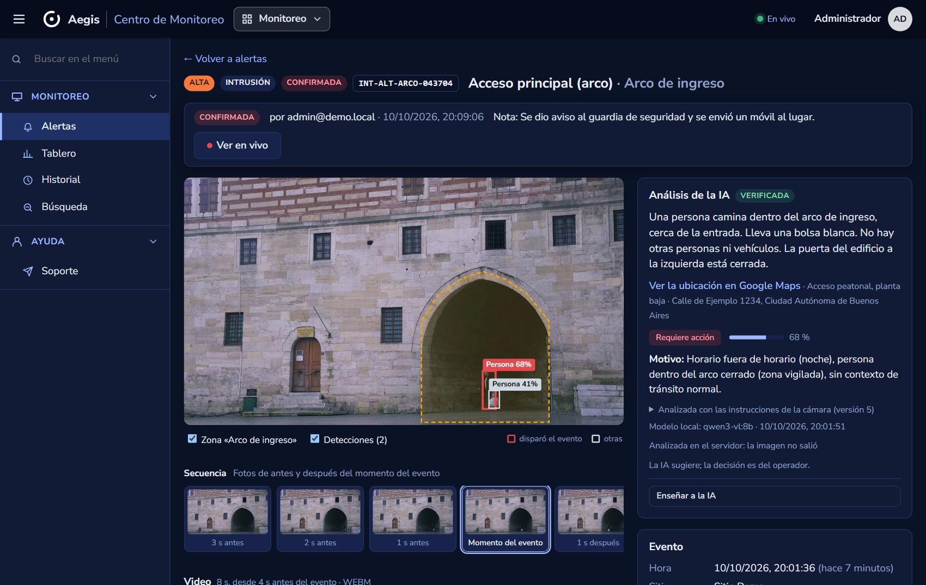Select the 1 s antes thumbnail
This screenshot has height=585, width=926.
(x=413, y=519)
